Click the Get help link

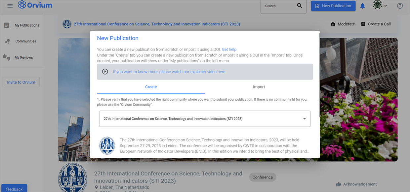229,49
